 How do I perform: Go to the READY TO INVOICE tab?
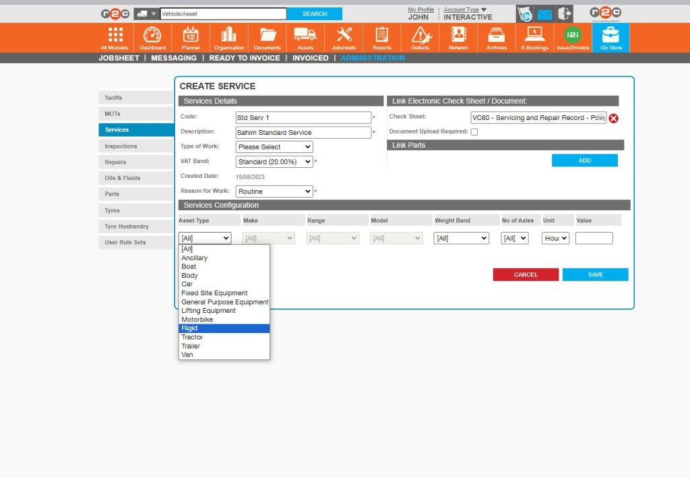click(x=245, y=58)
